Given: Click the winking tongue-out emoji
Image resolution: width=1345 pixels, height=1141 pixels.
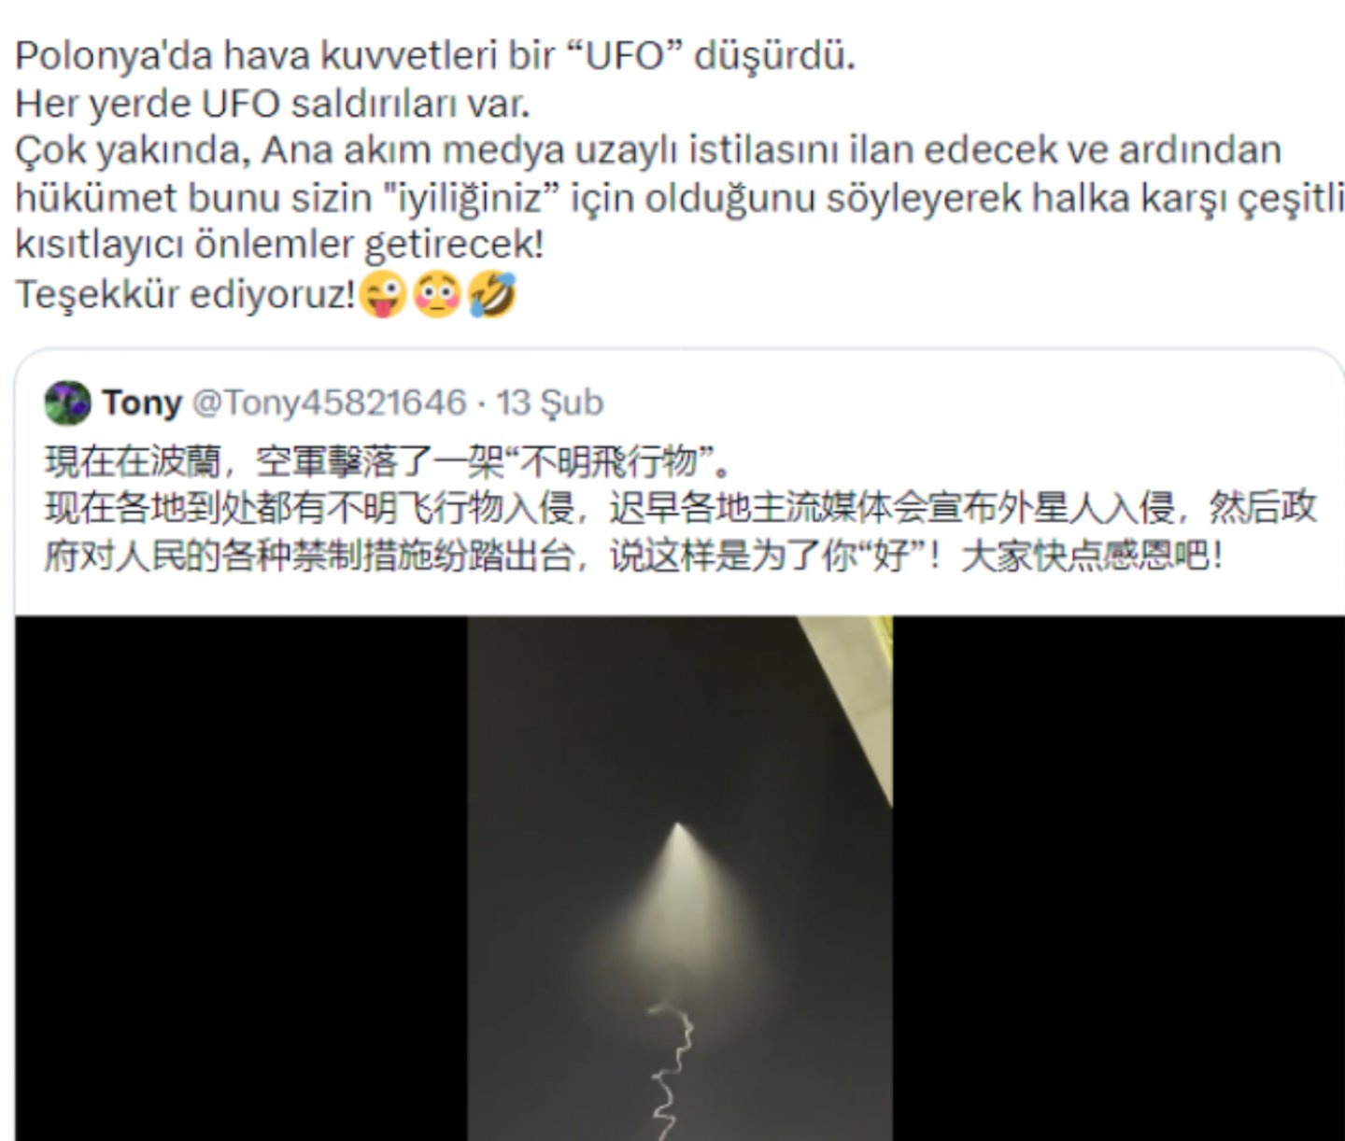Looking at the screenshot, I should [383, 293].
